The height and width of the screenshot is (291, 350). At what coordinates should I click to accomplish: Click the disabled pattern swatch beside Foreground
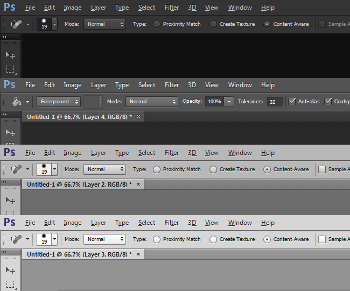(x=91, y=102)
